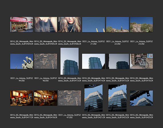Click the file name ending SL8Y3406.CR
The width and height of the screenshot is (163, 128).
click(x=69, y=43)
